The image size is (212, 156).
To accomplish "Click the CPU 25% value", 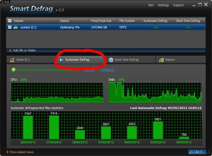I will point(23,79).
